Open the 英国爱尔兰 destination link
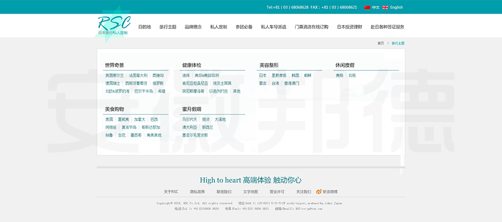The image size is (502, 222). click(x=114, y=75)
